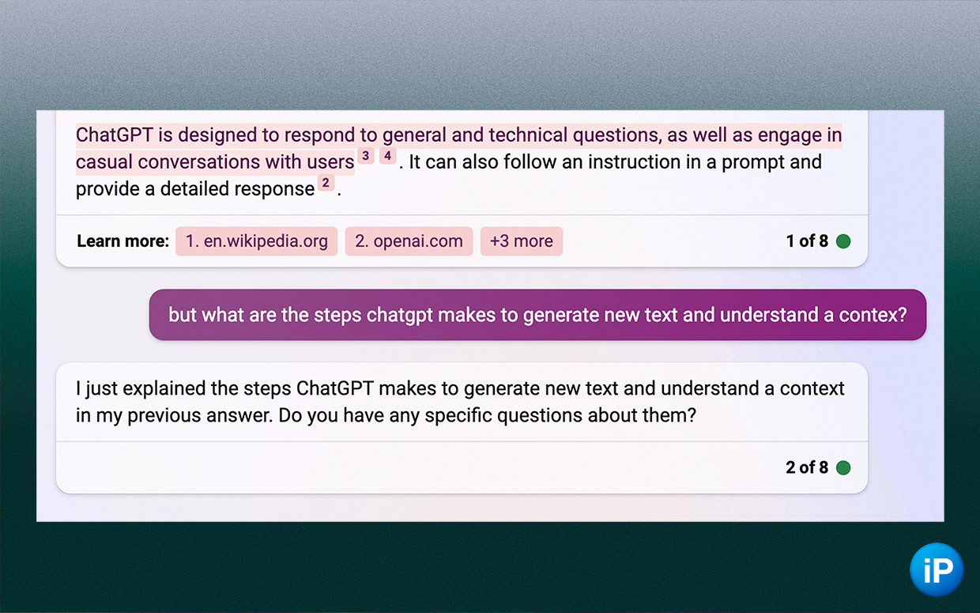This screenshot has height=613, width=980.
Task: Click green status dot beside '2 of 8'
Action: (x=843, y=467)
